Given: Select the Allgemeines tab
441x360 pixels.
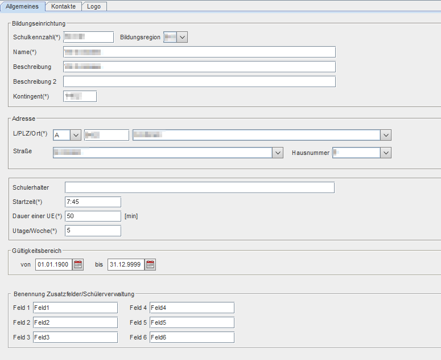Looking at the screenshot, I should [22, 6].
